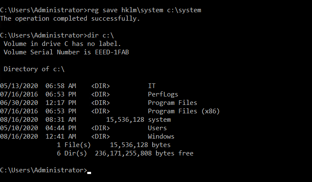This screenshot has height=182, width=312.
Task: Click the Directory of c:\ heading
Action: [x=34, y=69]
